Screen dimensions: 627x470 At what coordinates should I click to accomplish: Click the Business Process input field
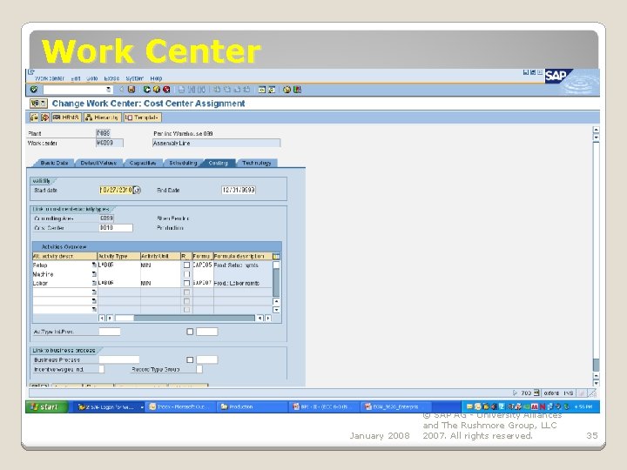(119, 359)
